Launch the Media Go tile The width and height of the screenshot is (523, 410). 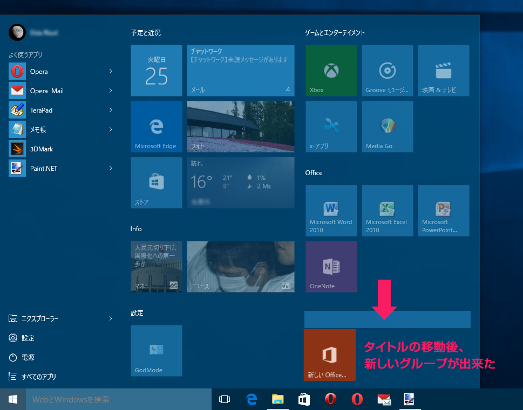click(x=387, y=127)
